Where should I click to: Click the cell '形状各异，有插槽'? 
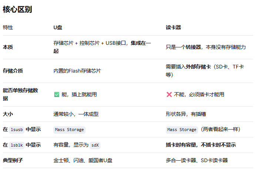point(186,114)
